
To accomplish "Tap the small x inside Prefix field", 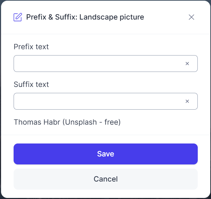I will click(187, 64).
